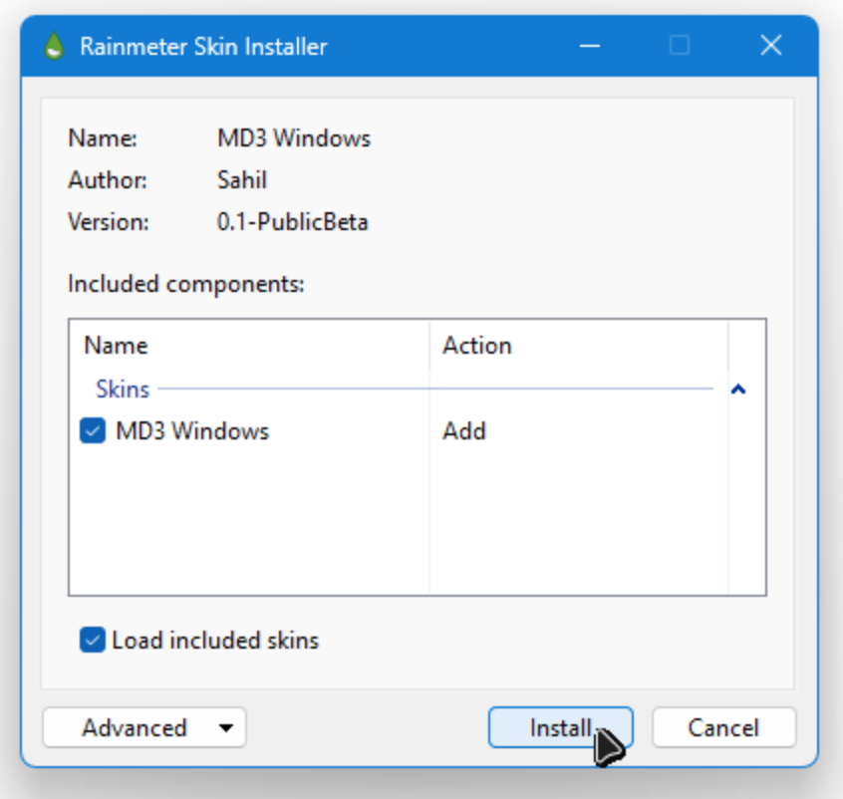Click the maximize icon in the title bar

[680, 46]
